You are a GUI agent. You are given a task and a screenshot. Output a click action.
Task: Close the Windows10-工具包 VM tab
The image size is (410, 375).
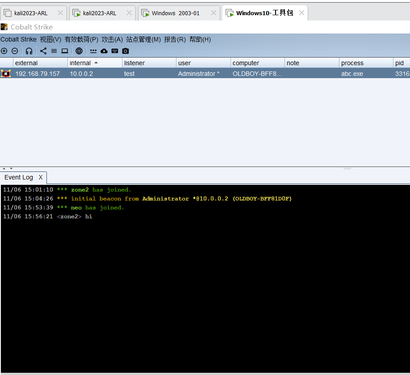click(301, 13)
